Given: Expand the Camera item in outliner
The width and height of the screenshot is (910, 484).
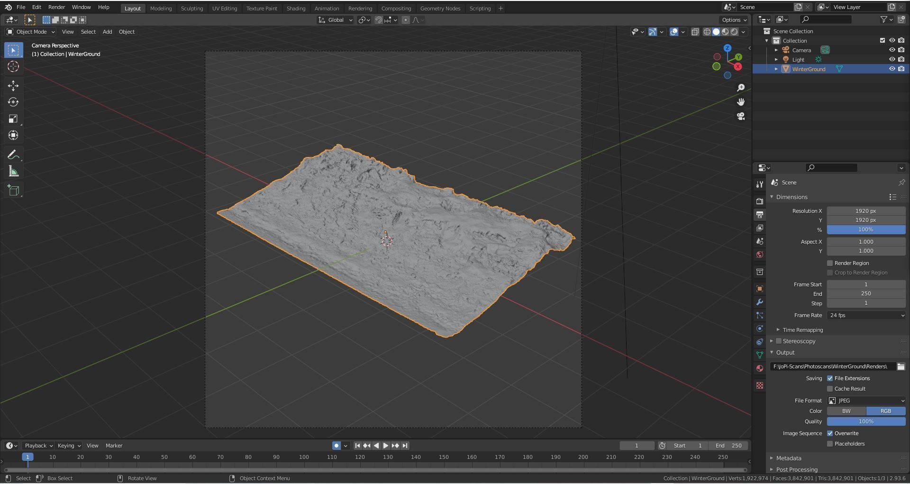Looking at the screenshot, I should (776, 50).
